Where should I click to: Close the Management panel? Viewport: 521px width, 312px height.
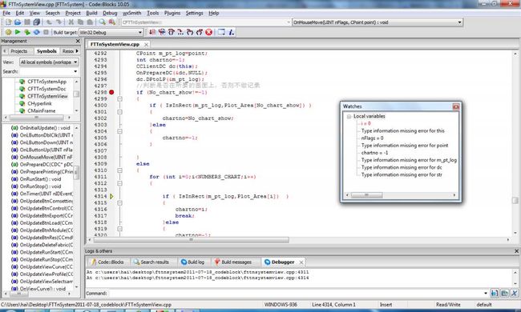tap(78, 41)
